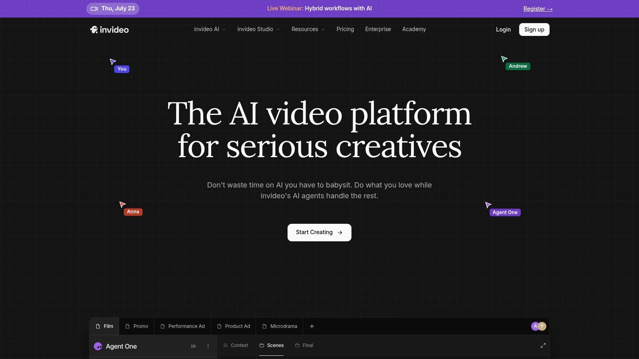This screenshot has height=359, width=639.
Task: Click the Login link
Action: coord(503,30)
